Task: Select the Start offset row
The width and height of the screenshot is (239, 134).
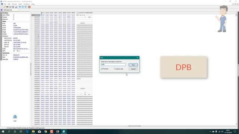Action: 16,15
